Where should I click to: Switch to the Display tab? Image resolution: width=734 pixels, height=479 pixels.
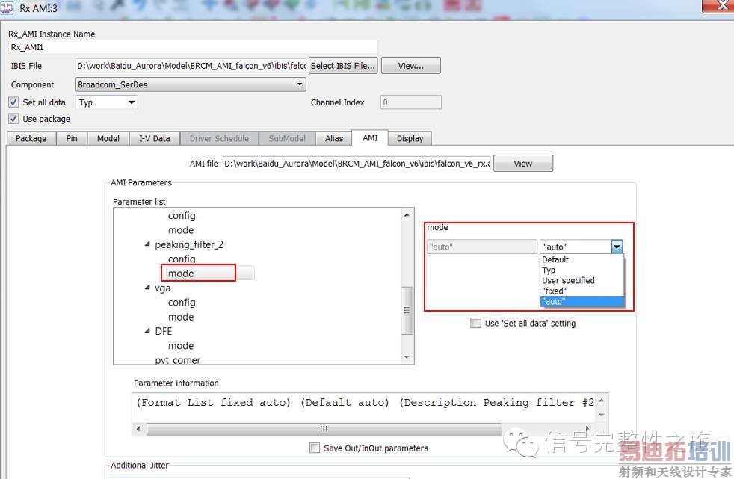pyautogui.click(x=410, y=138)
